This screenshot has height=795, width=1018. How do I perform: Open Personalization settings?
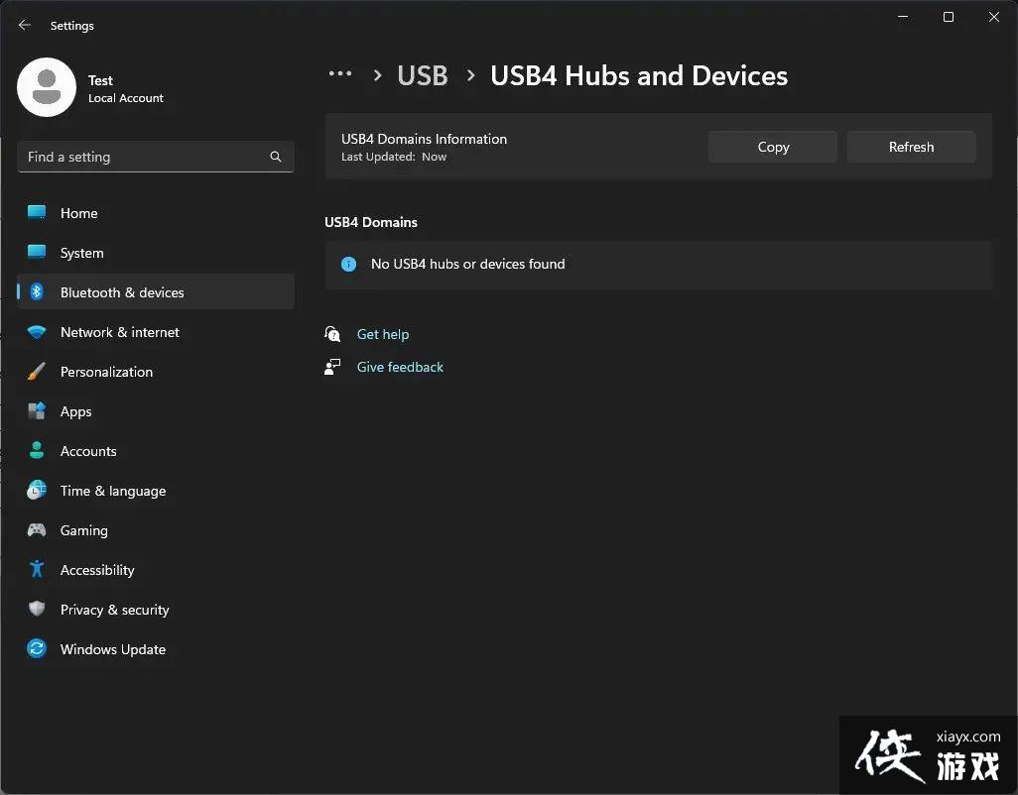tap(106, 372)
